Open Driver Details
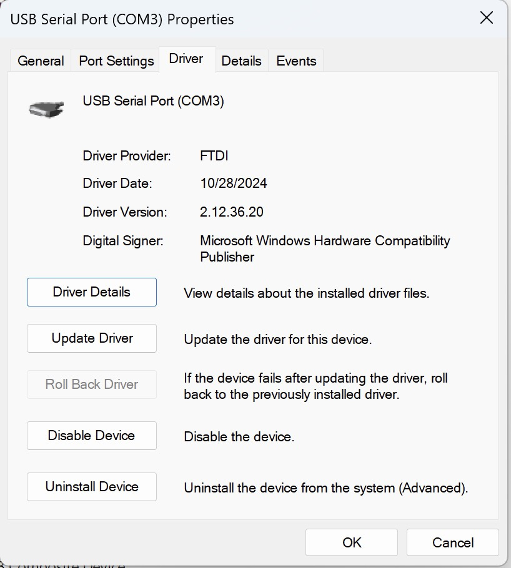The height and width of the screenshot is (568, 511). click(92, 292)
